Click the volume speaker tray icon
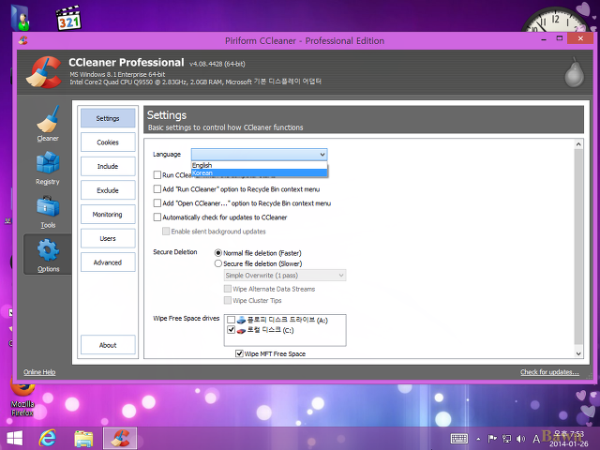The image size is (600, 450). click(x=520, y=439)
